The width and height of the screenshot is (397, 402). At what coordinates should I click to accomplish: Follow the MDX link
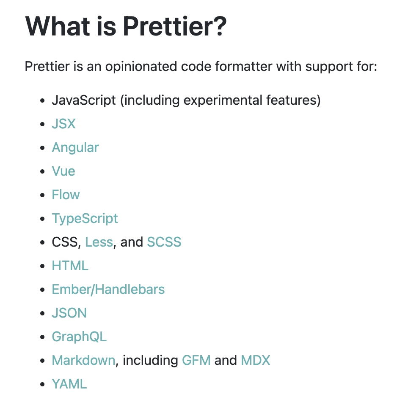256,360
